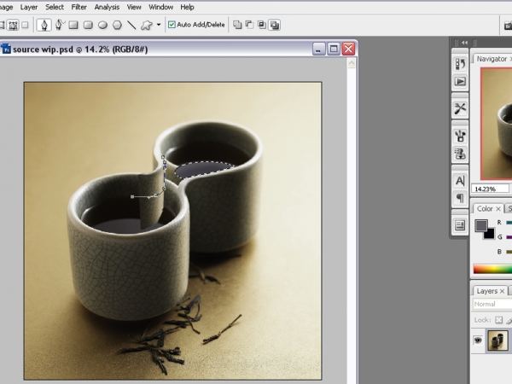
Task: Choose the Polygon shape tool
Action: tap(117, 25)
